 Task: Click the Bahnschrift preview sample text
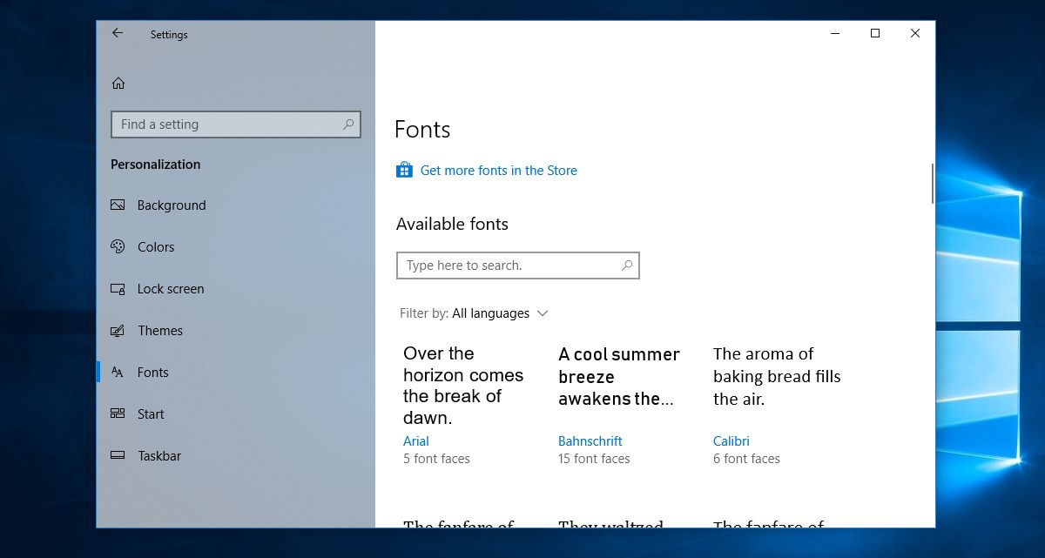pos(619,377)
